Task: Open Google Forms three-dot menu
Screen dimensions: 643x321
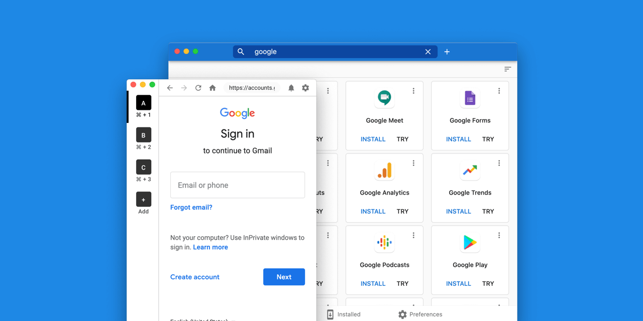Action: (499, 91)
